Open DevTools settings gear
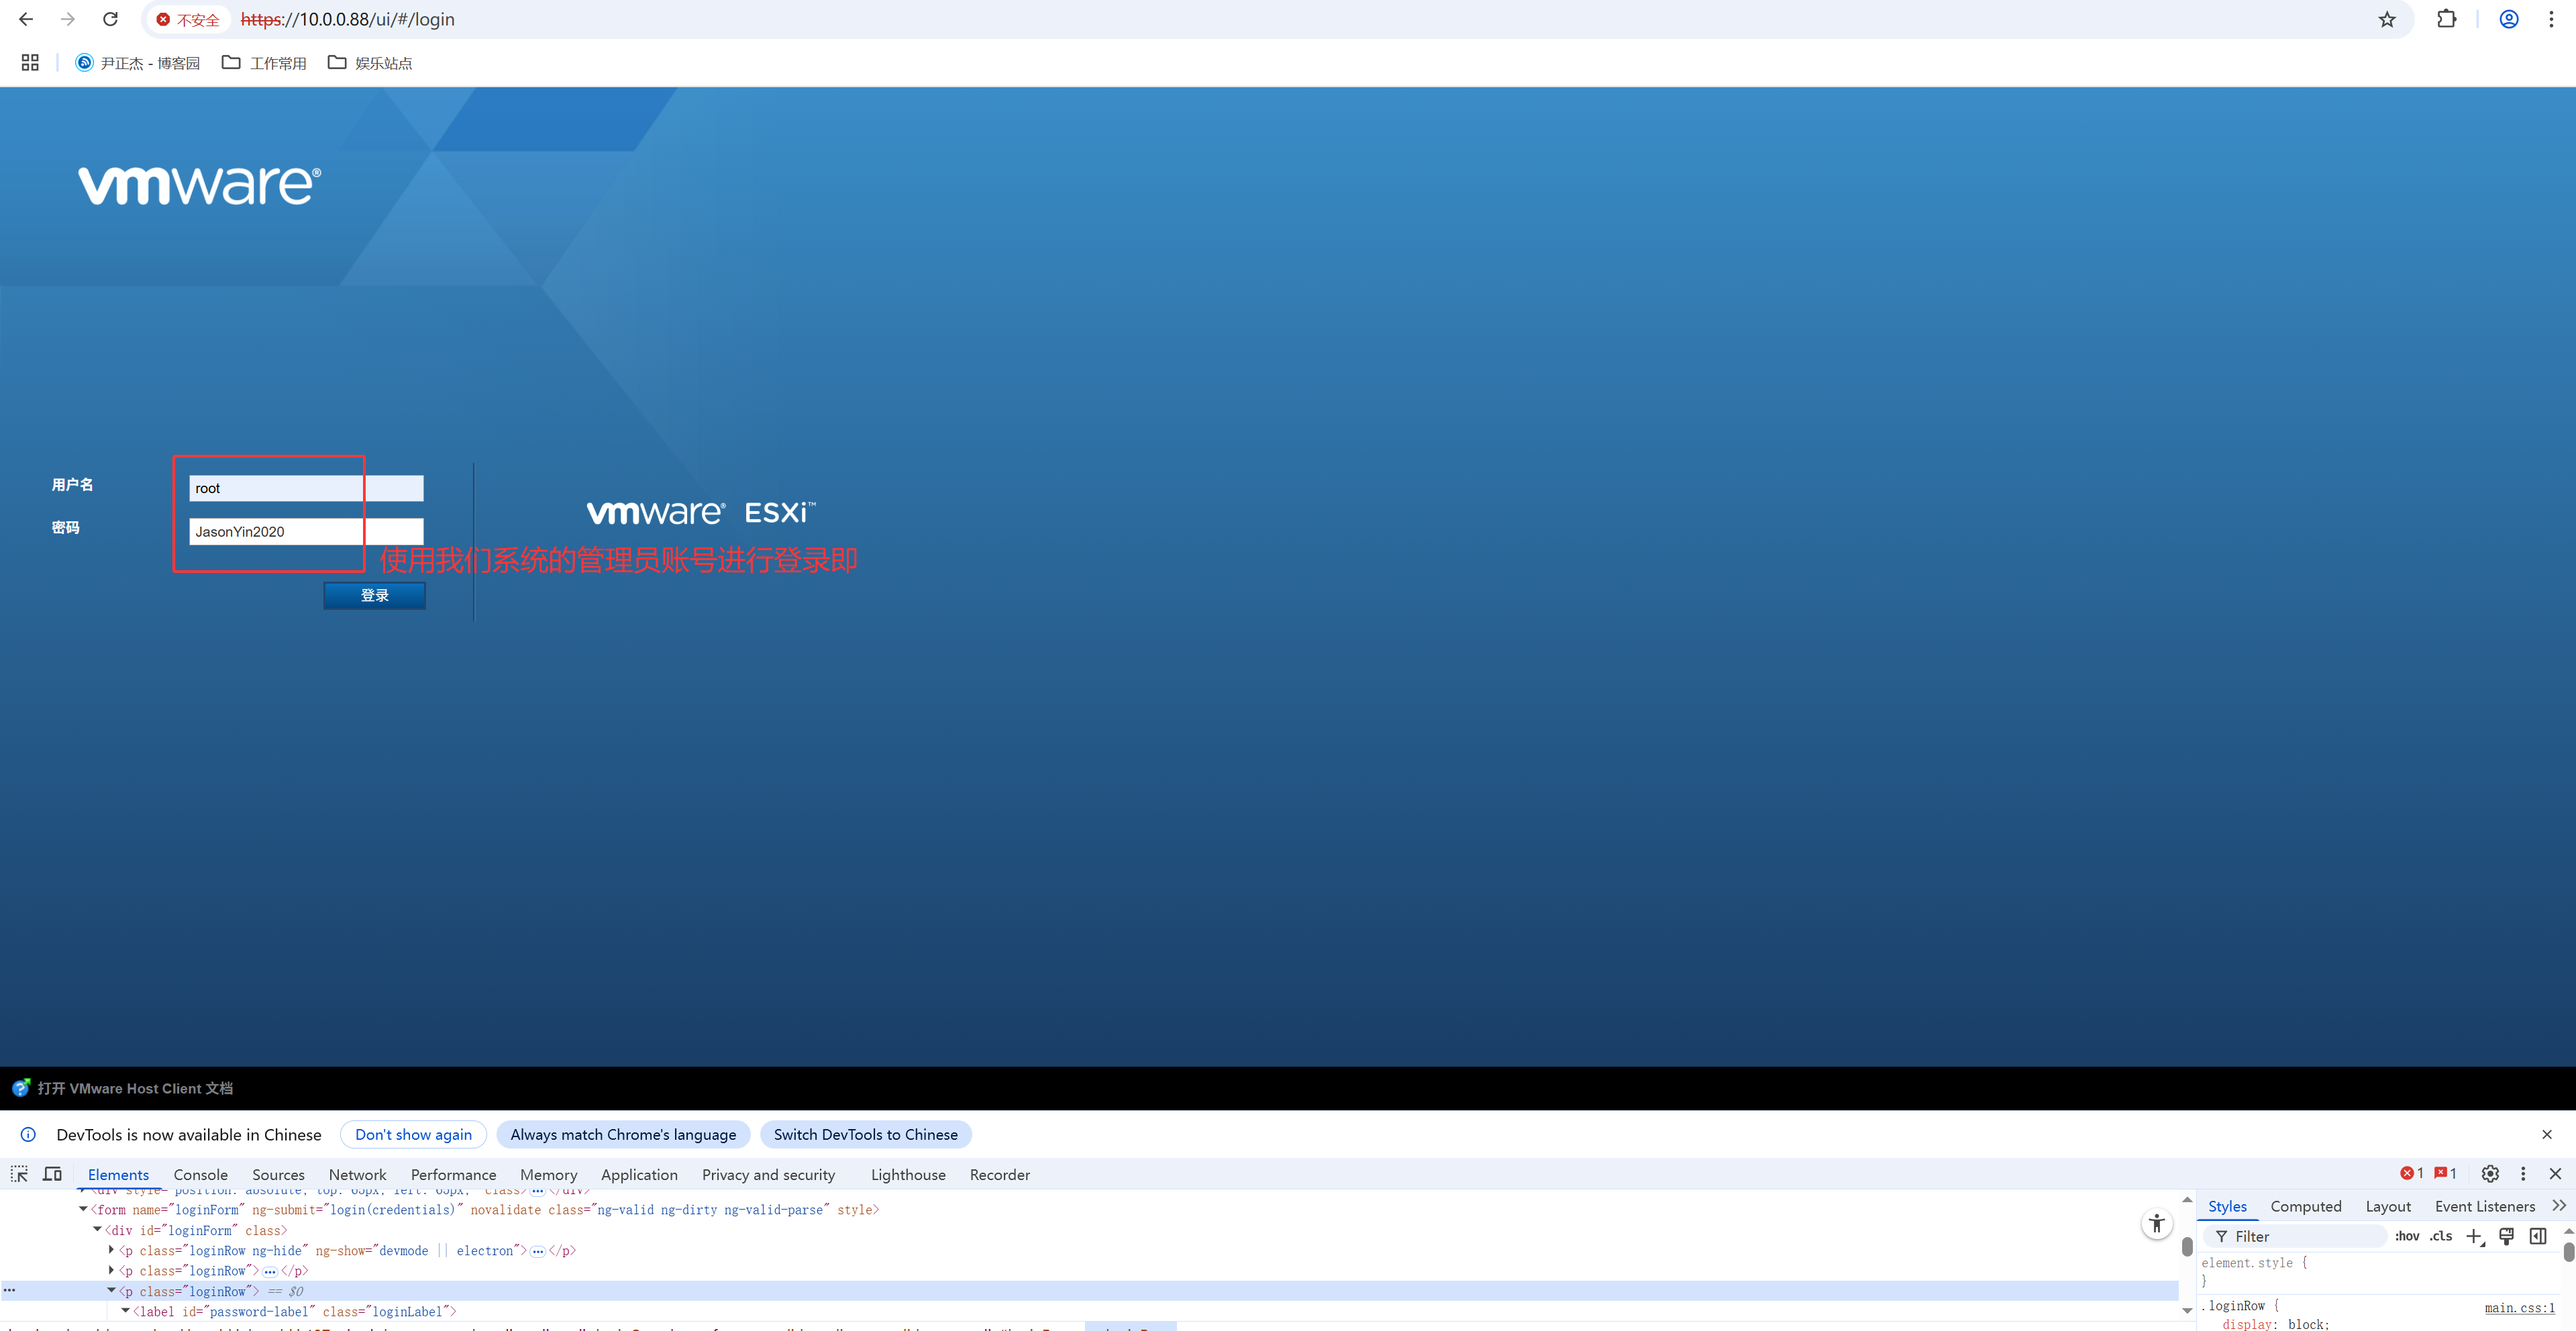This screenshot has width=2576, height=1331. click(2490, 1174)
